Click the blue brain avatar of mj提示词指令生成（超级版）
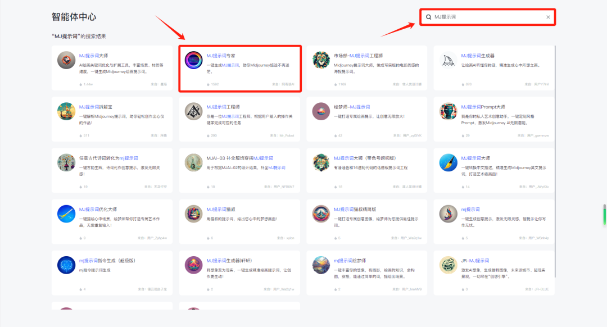 click(66, 265)
